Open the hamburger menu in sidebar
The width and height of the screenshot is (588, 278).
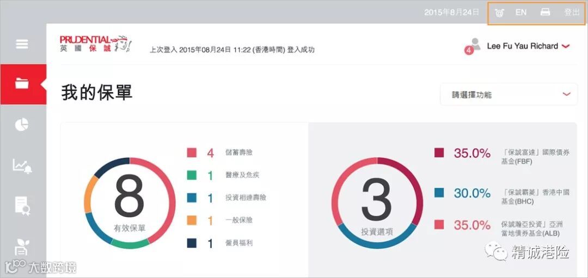pos(22,44)
